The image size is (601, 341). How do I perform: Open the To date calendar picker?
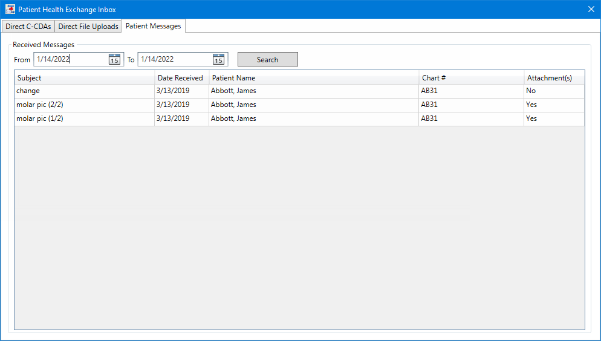[x=218, y=59]
